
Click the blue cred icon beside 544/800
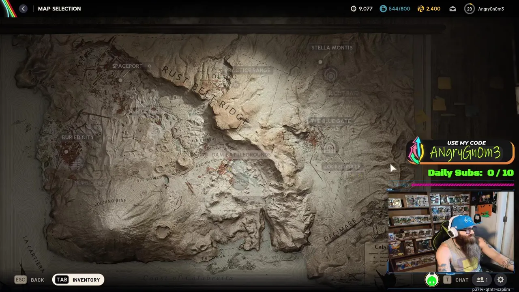pos(383,9)
